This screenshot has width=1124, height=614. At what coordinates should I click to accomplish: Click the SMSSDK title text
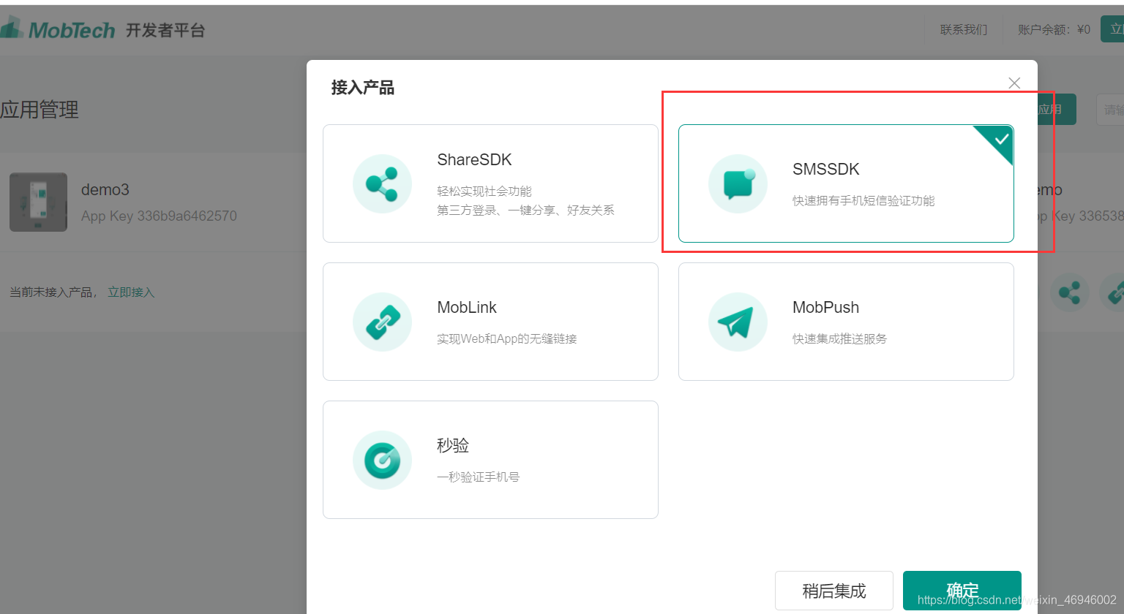point(826,170)
